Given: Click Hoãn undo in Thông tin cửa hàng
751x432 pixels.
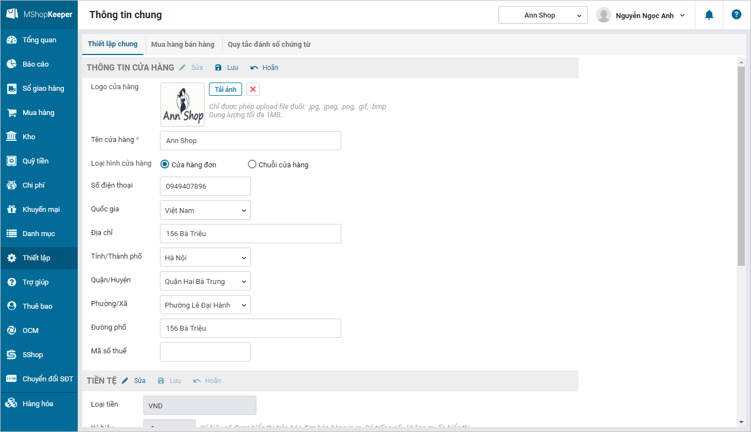Looking at the screenshot, I should tap(264, 68).
